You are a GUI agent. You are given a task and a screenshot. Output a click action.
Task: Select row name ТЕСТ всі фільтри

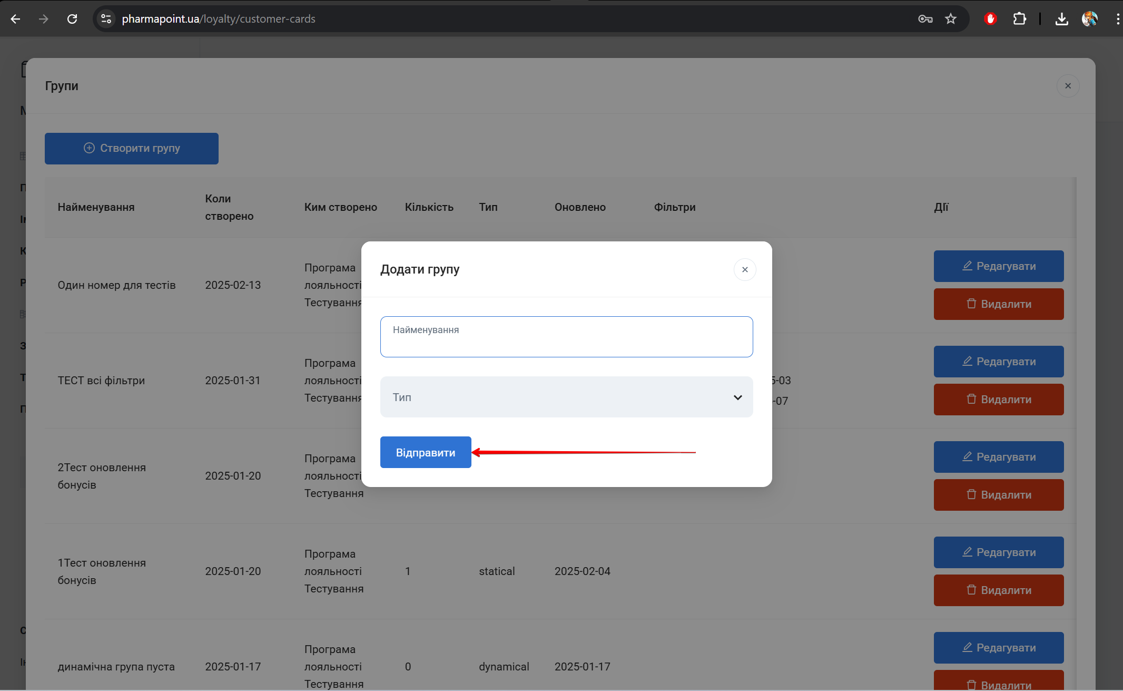[x=101, y=381]
